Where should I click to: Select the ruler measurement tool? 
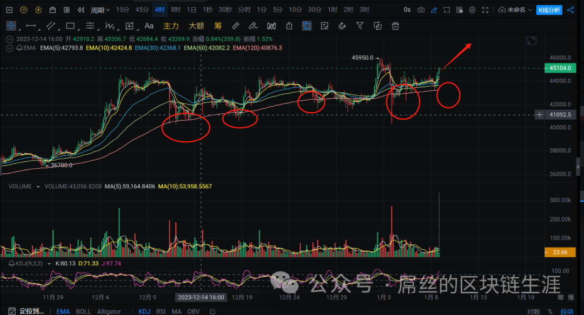click(x=235, y=26)
